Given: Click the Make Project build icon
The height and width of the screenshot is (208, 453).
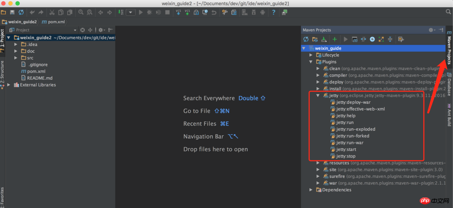Looking at the screenshot, I should pos(121,12).
